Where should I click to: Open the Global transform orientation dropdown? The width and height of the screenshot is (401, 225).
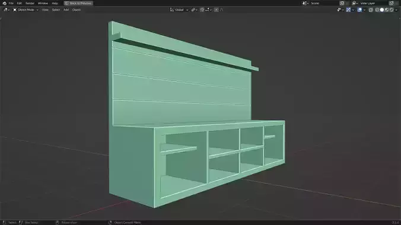179,9
